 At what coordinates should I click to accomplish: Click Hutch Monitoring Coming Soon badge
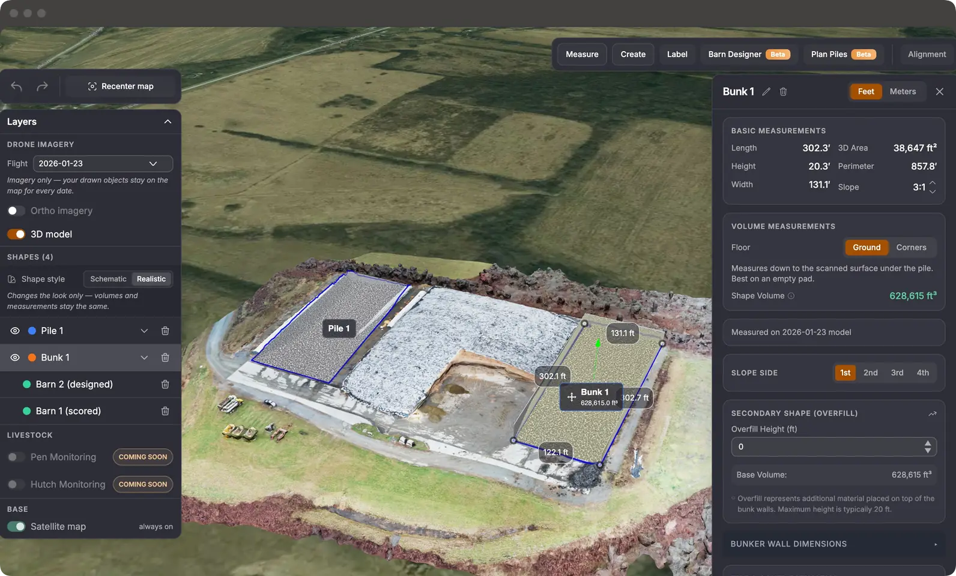(x=143, y=484)
